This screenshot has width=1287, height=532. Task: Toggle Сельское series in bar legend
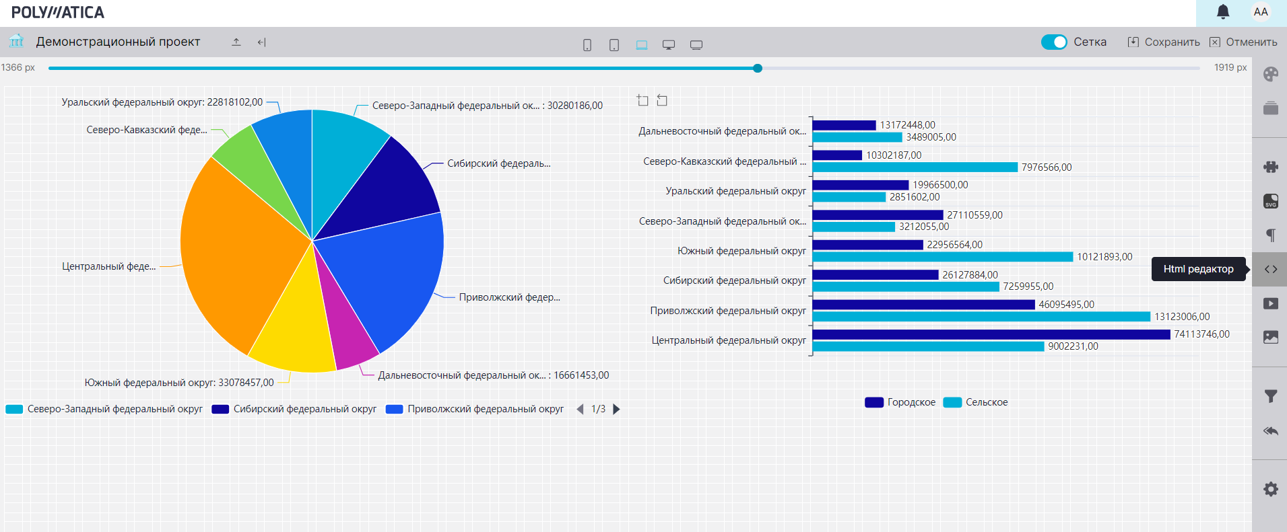click(976, 402)
